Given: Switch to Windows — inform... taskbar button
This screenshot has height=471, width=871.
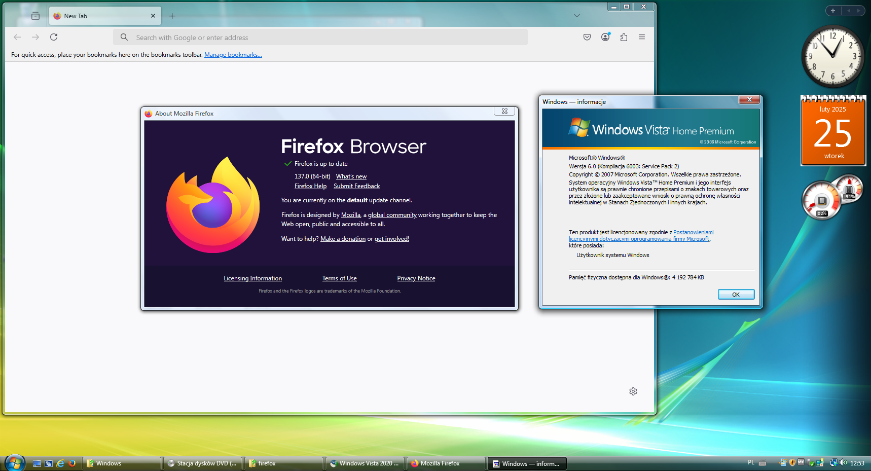Looking at the screenshot, I should (527, 463).
